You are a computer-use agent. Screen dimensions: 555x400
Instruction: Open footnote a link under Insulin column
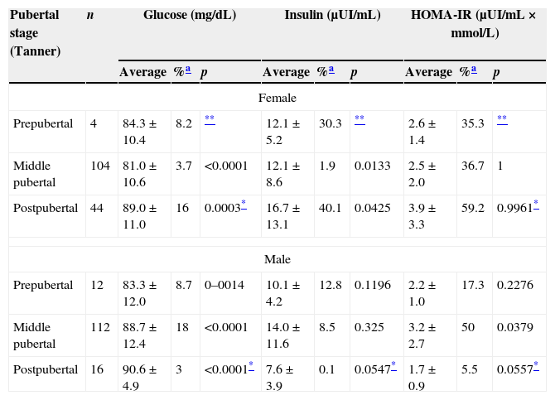pos(332,71)
